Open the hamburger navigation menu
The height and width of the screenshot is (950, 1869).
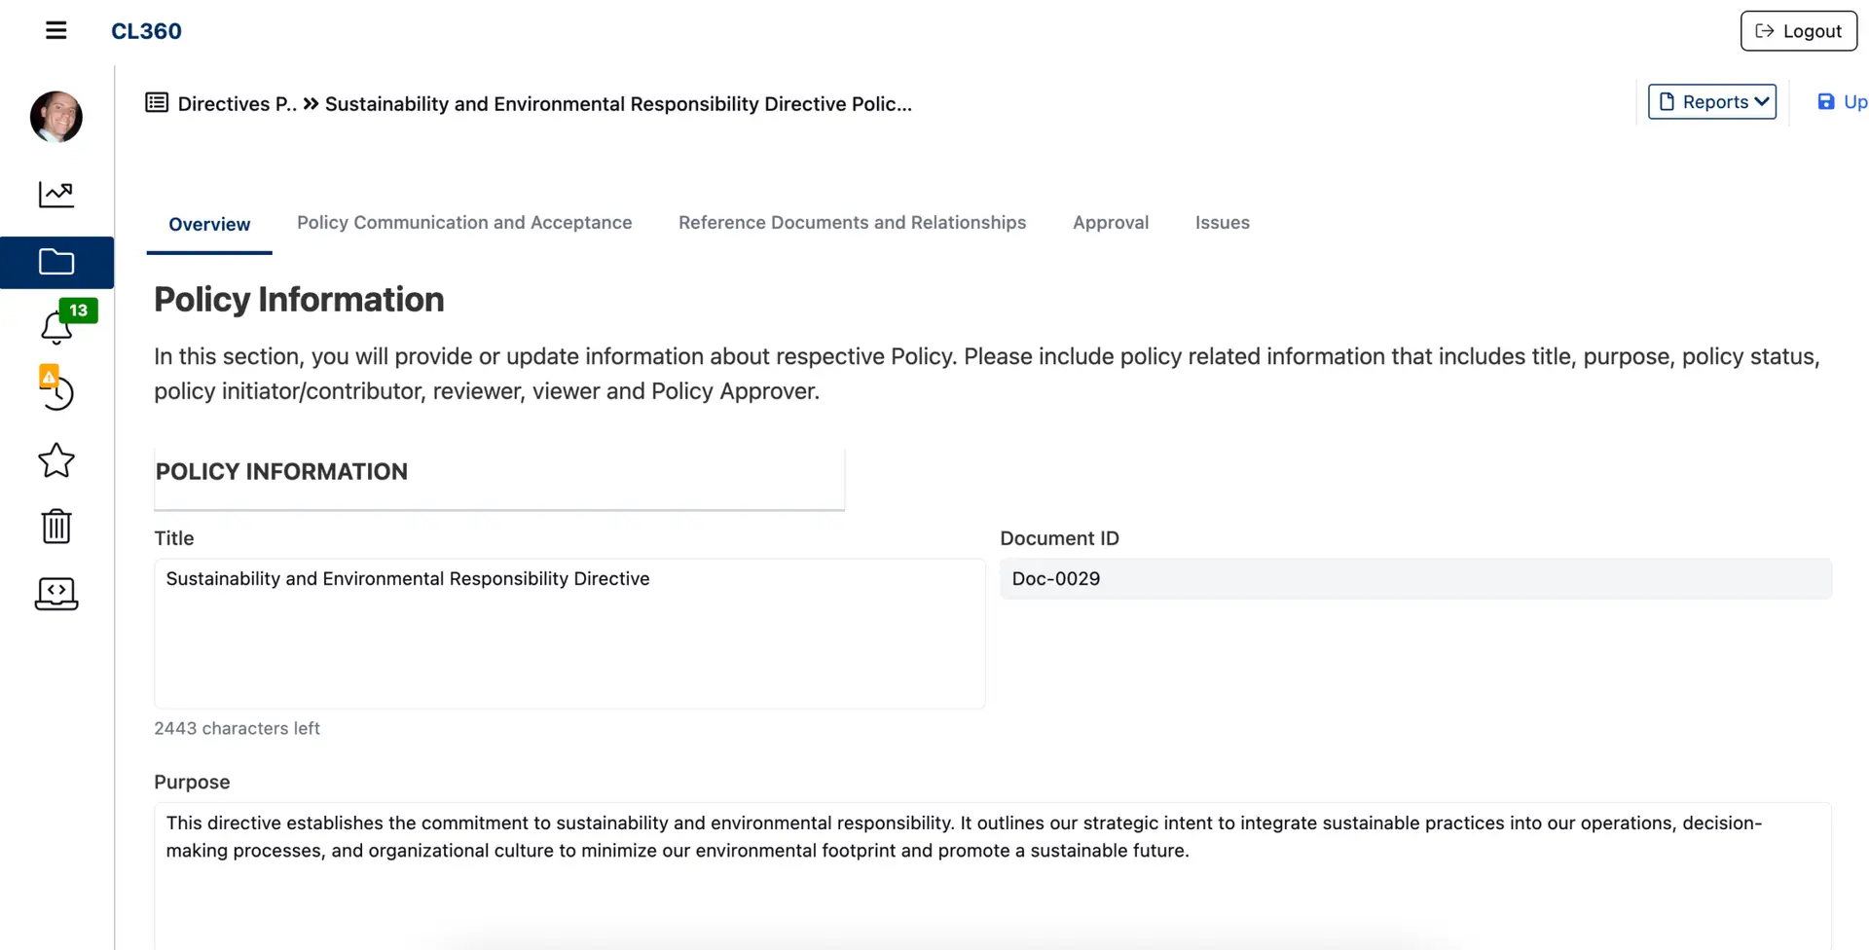56,31
